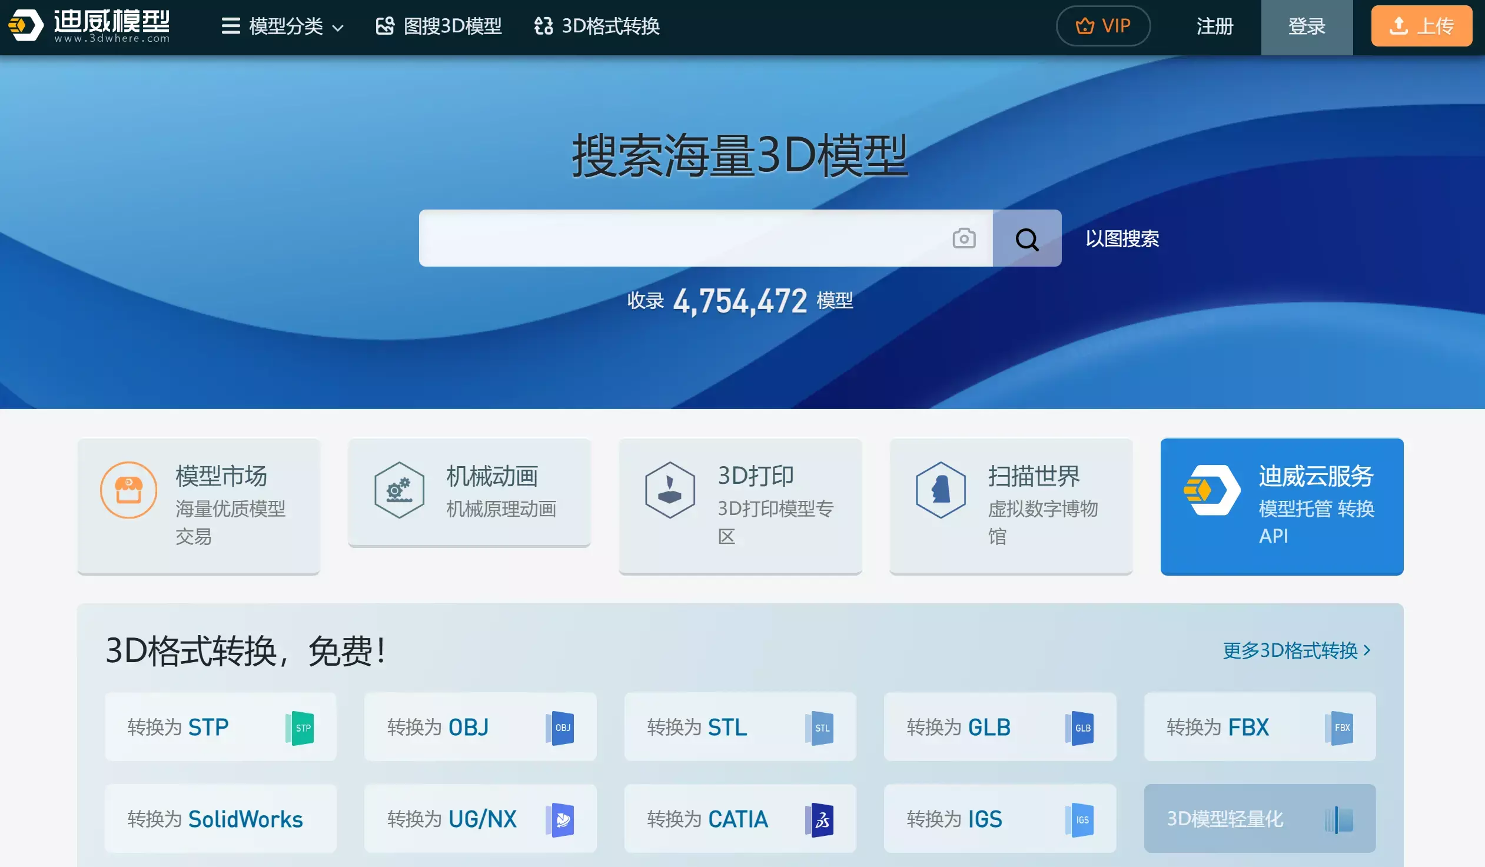
Task: Click the camera image-search icon in search box
Action: coord(964,239)
